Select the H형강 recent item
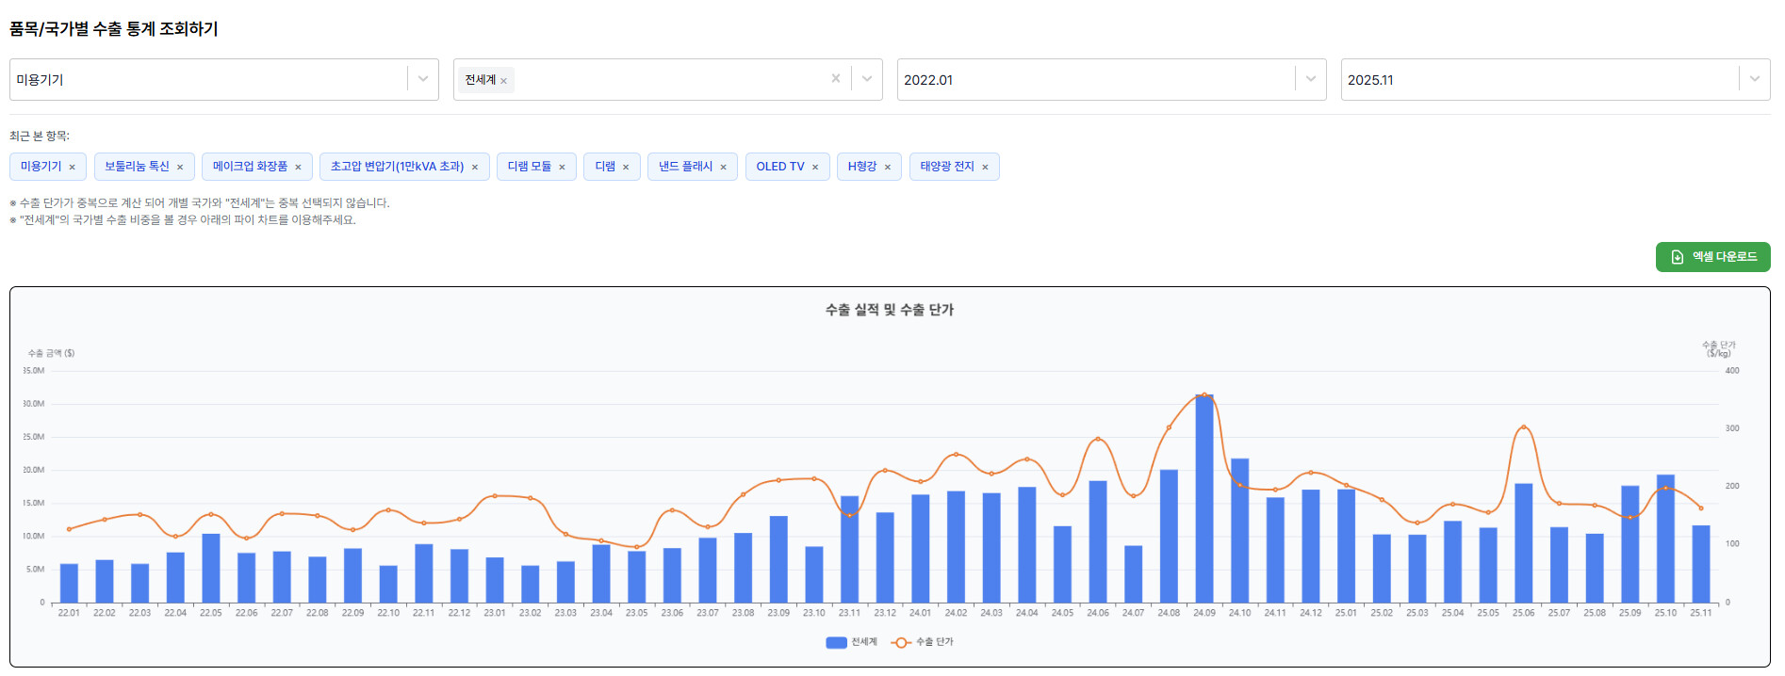This screenshot has width=1785, height=676. [x=861, y=167]
